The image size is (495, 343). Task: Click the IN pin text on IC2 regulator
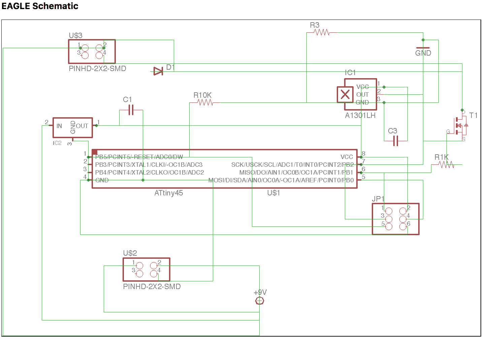(x=59, y=126)
